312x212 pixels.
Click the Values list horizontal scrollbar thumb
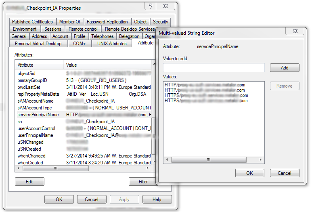coord(209,160)
